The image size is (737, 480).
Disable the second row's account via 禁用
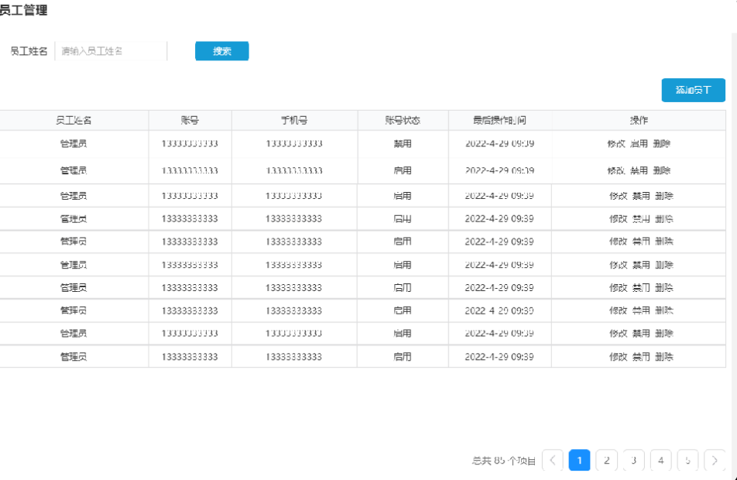click(639, 170)
